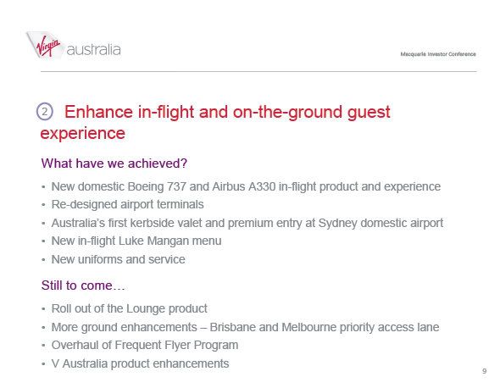500x388 pixels.
Task: Click the 'What have we achieved?' heading
Action: pos(114,164)
